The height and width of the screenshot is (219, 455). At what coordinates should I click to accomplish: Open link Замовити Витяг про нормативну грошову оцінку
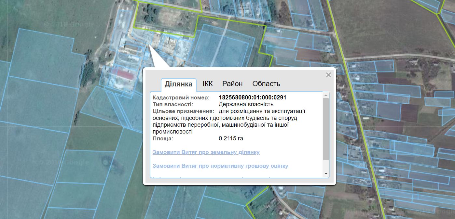[220, 166]
